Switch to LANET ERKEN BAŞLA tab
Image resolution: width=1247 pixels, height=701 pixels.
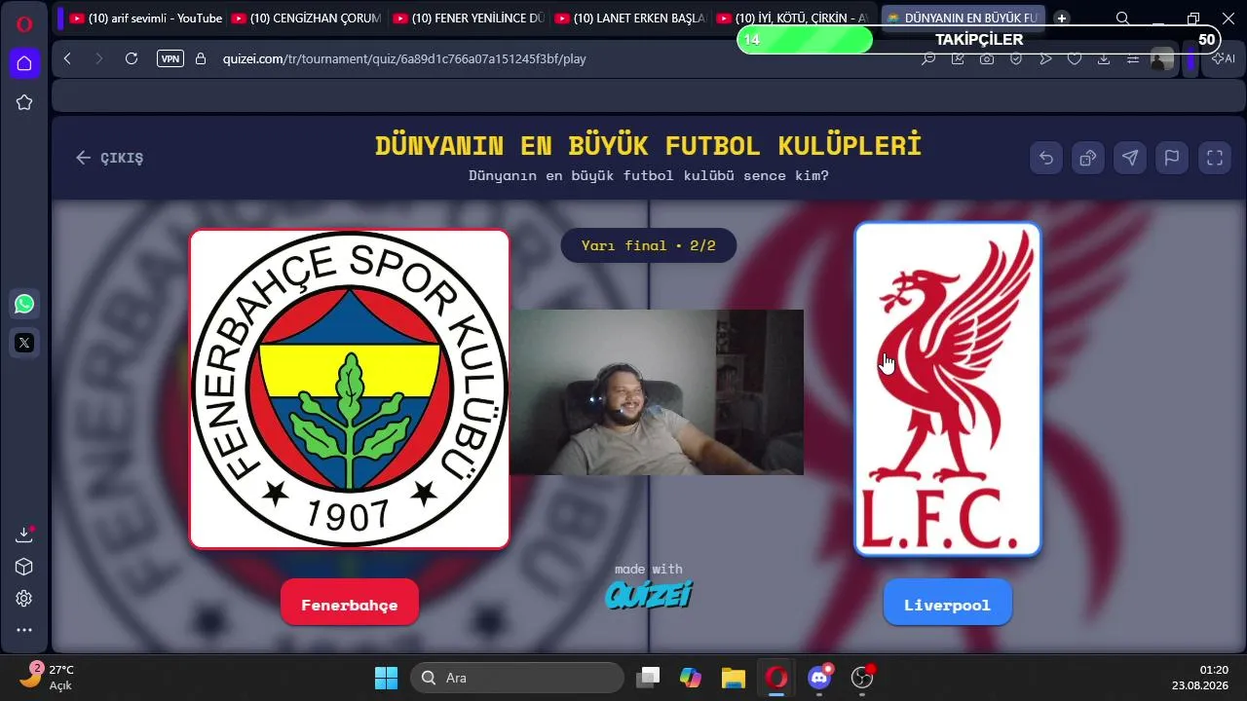click(x=630, y=18)
